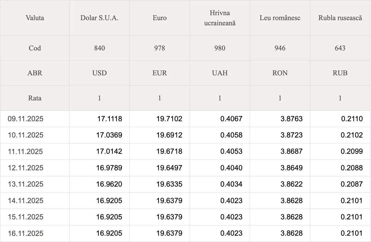This screenshot has height=242, width=371.
Task: Click the Valuta header cell
Action: pos(35,18)
